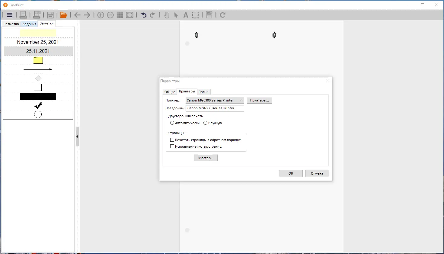The image size is (444, 254).
Task: Pick the pale yellow highlight swatch
Action: tap(38, 33)
